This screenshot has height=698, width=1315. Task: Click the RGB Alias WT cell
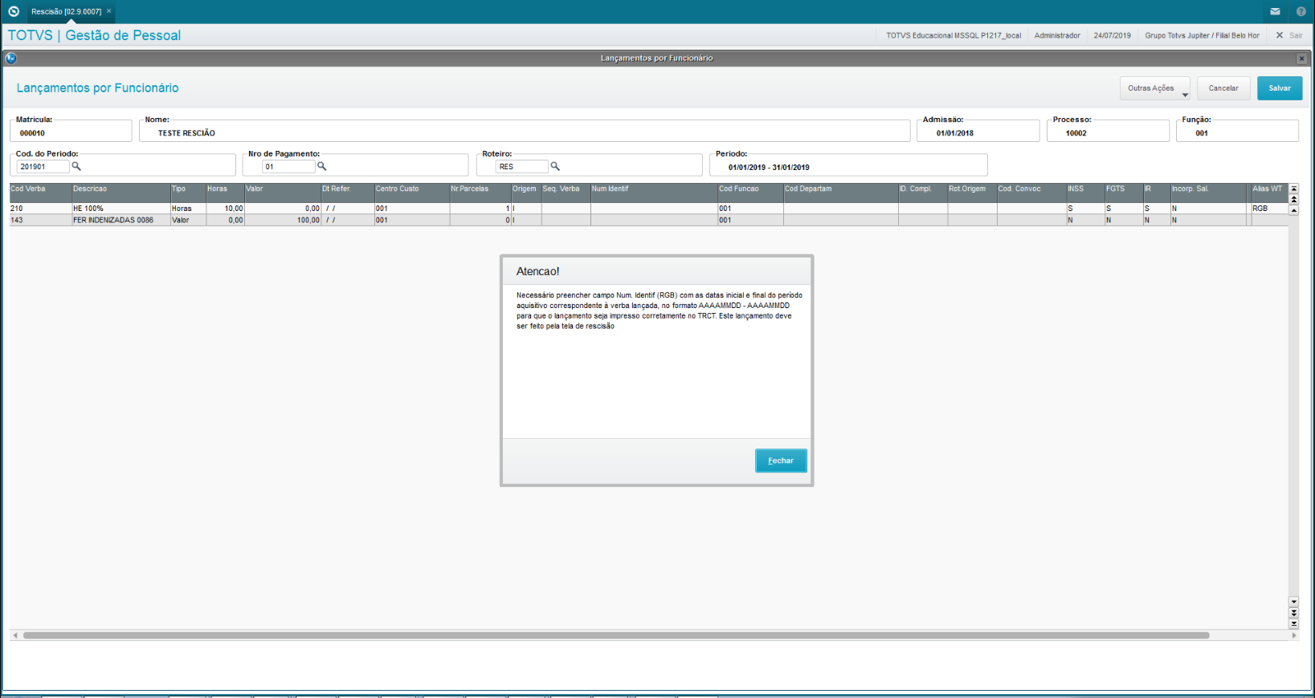[1269, 209]
